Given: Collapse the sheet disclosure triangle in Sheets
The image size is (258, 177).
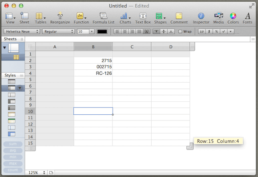Looking at the screenshot, I should 4,48.
